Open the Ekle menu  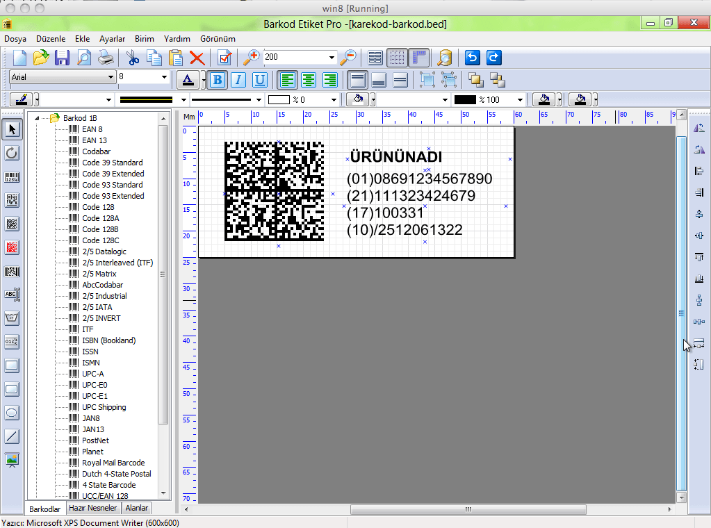point(82,39)
